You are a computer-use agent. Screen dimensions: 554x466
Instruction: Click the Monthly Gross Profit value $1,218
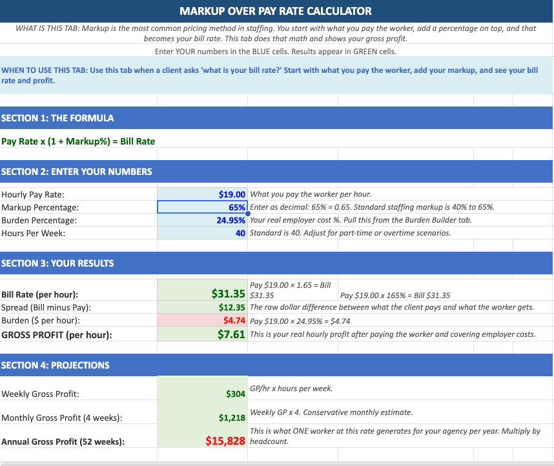(x=203, y=412)
